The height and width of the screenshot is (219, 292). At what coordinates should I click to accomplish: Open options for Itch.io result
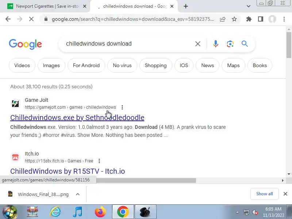99,161
